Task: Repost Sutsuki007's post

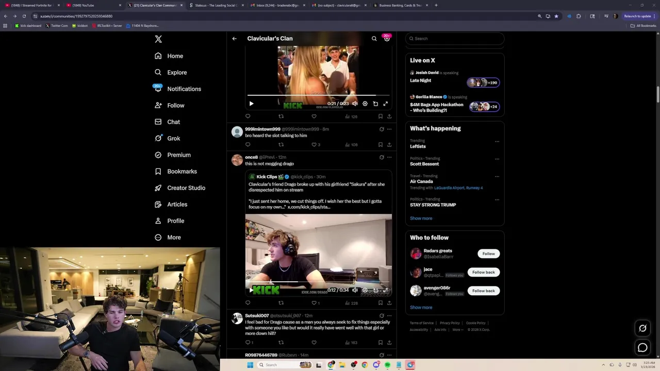Action: tap(281, 342)
